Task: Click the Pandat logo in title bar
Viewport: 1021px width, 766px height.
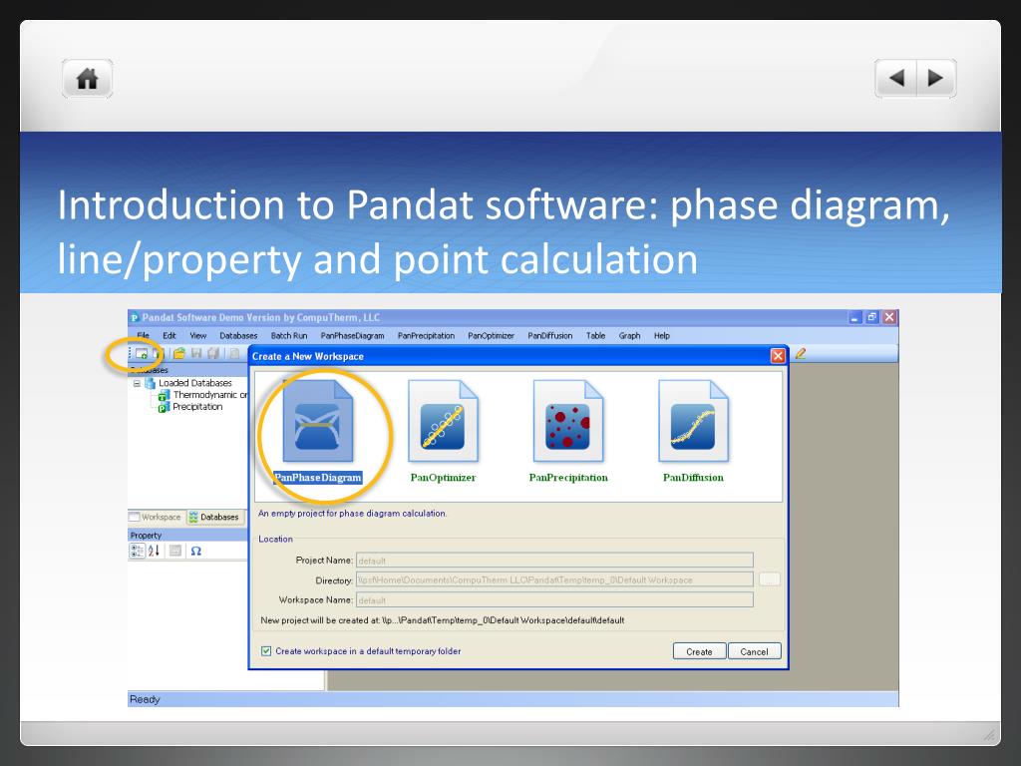Action: (x=135, y=318)
